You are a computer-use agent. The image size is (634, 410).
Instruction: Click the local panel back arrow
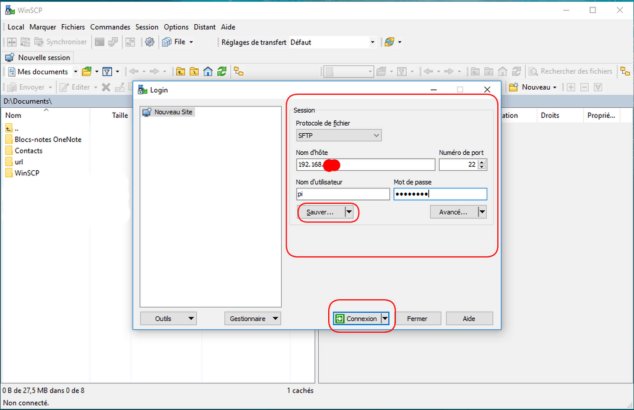(134, 72)
